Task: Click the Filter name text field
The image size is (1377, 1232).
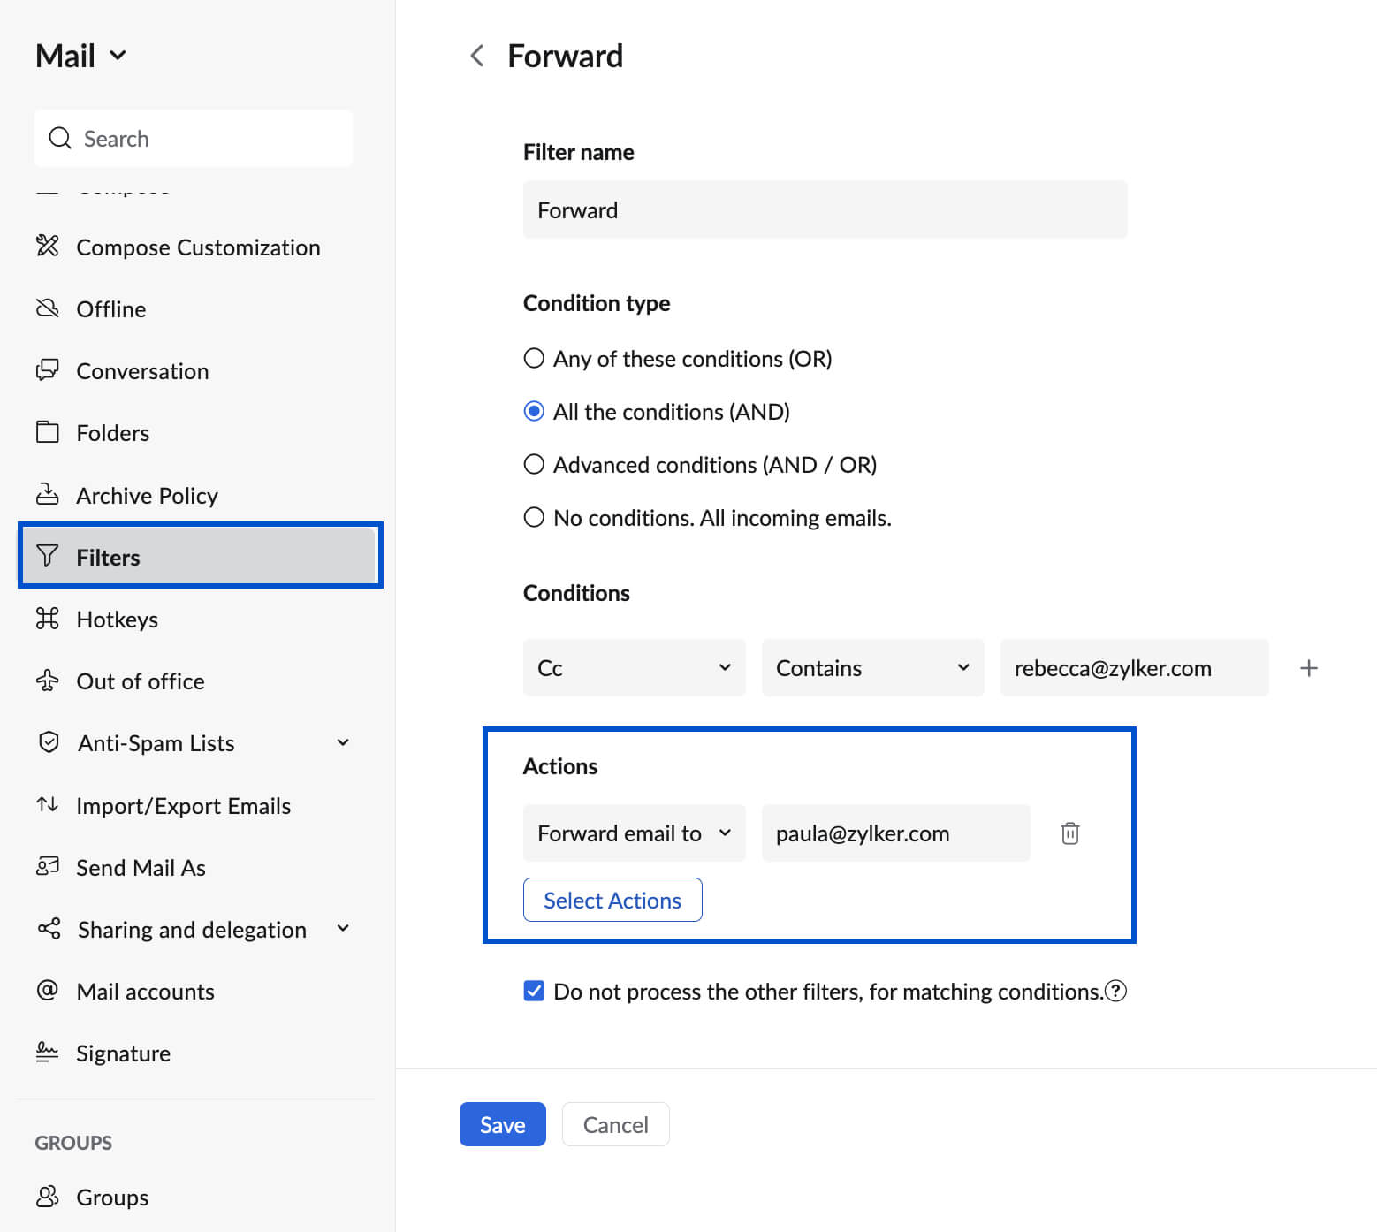Action: (x=825, y=210)
